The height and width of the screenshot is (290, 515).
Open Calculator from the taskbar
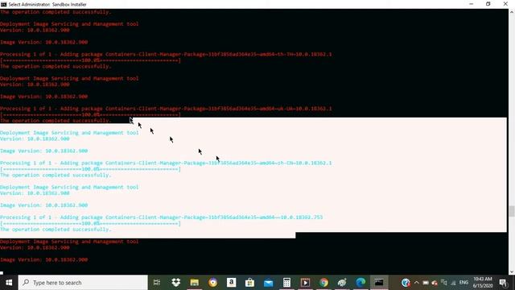286,283
